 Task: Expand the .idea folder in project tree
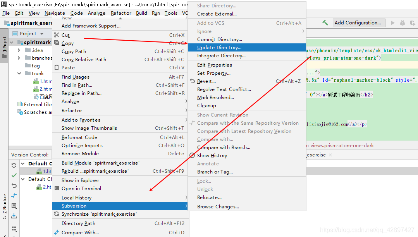click(19, 50)
